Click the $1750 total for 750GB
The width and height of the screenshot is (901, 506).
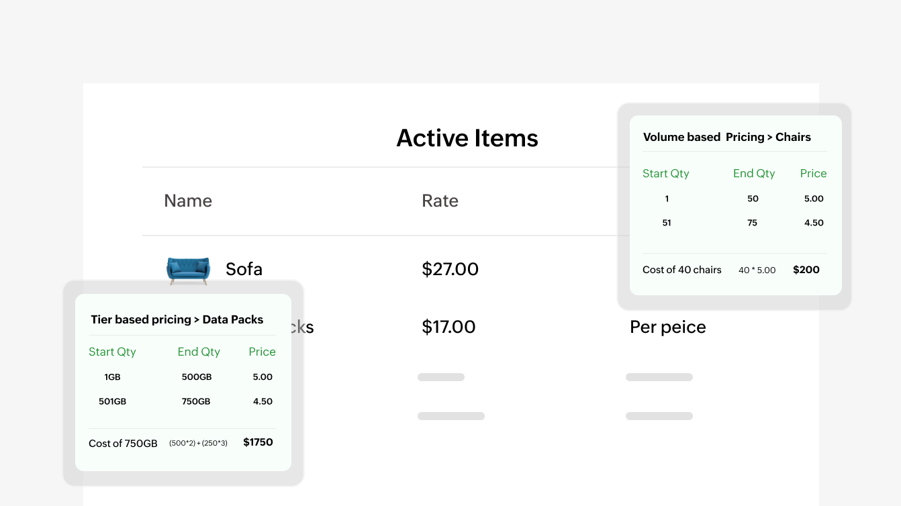(258, 442)
